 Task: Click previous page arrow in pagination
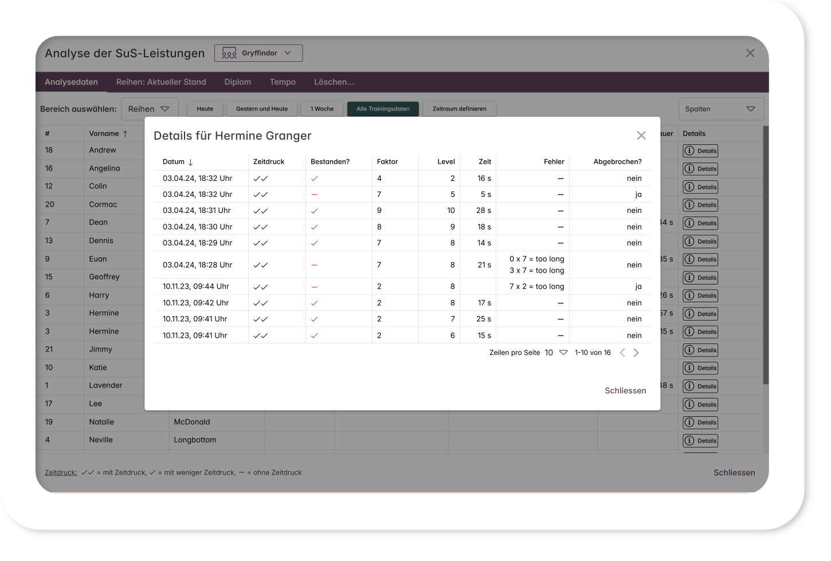click(622, 353)
